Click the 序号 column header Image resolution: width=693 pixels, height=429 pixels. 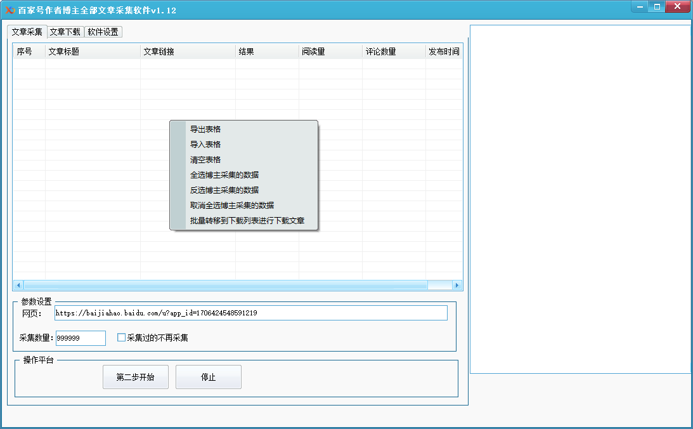pyautogui.click(x=29, y=51)
